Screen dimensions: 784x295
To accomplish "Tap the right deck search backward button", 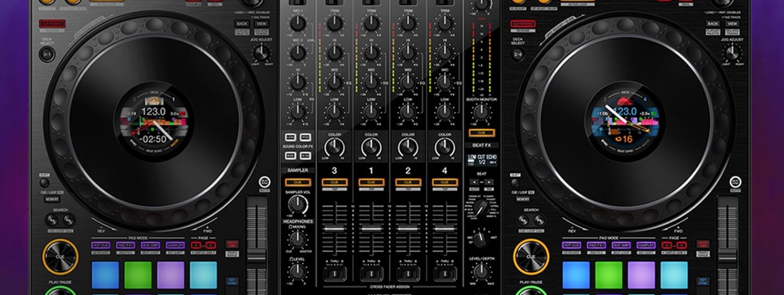I will 523,220.
